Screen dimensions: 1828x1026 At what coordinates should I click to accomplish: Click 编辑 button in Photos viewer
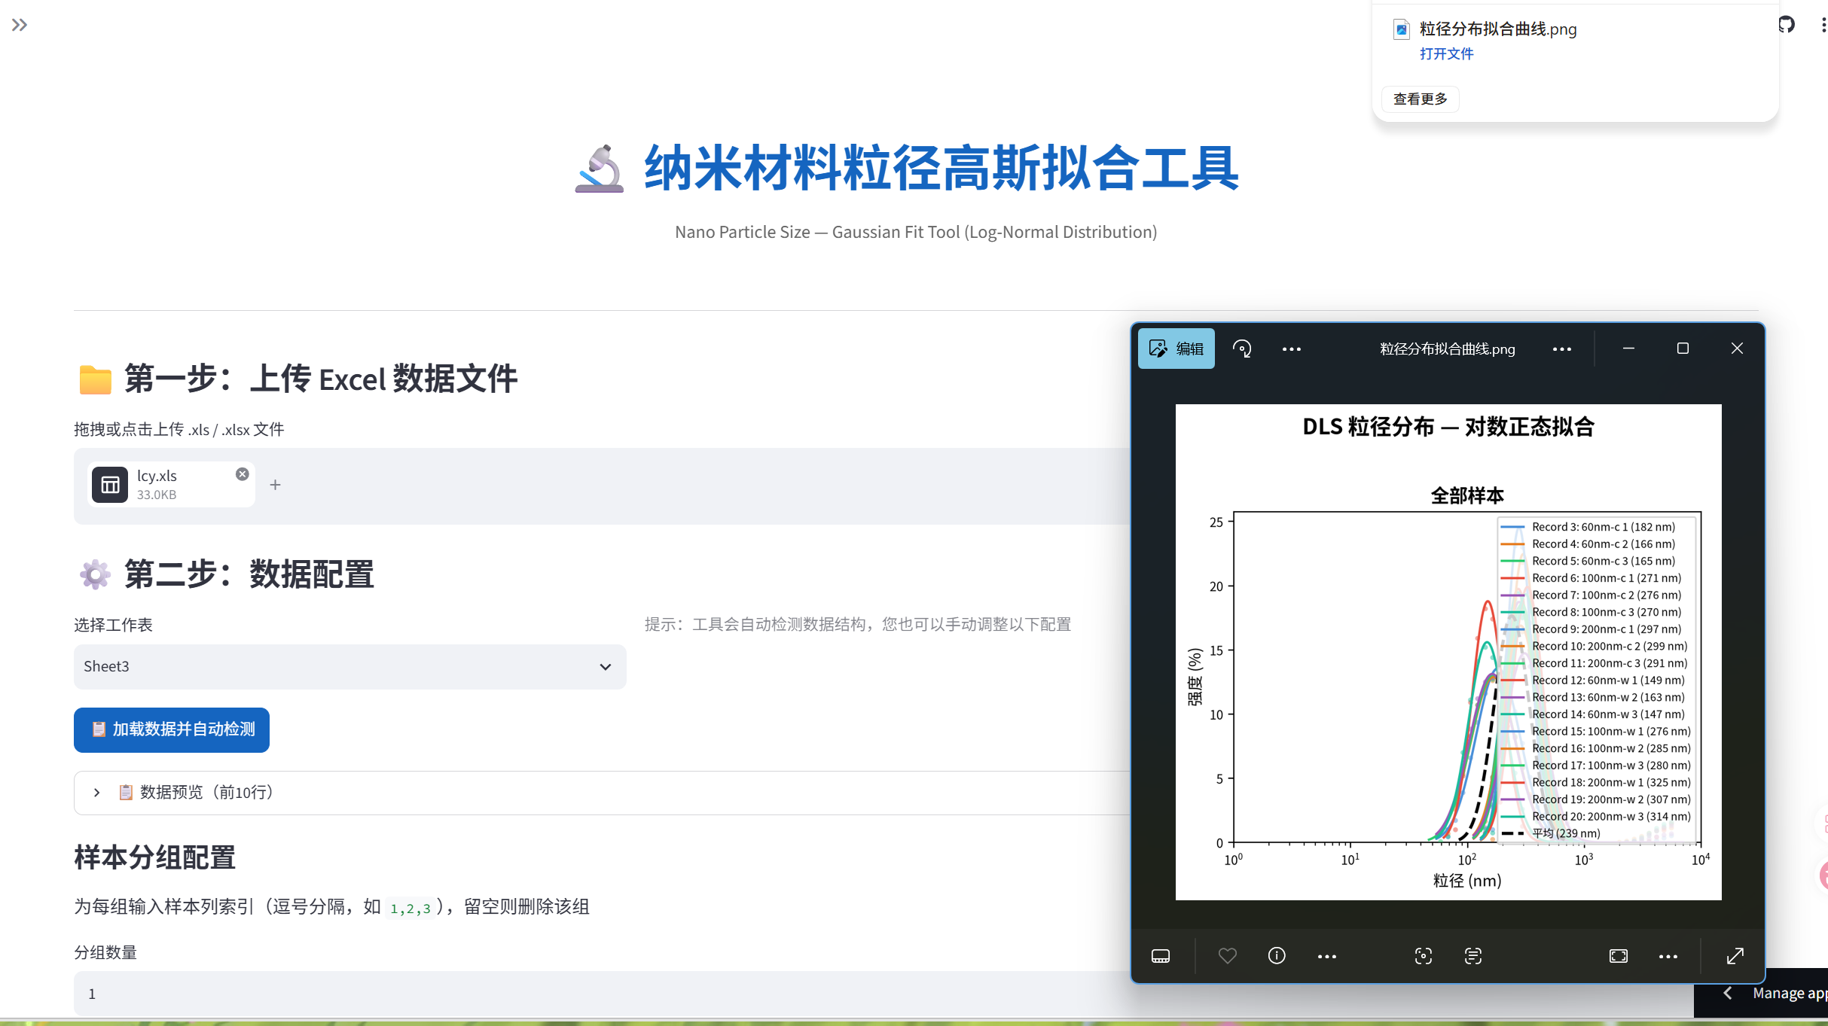point(1176,349)
